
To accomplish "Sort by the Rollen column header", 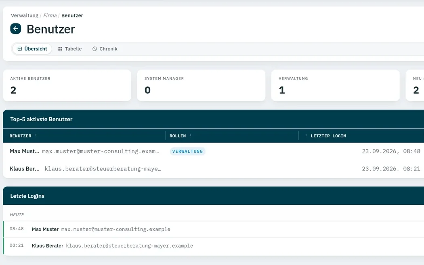I will pyautogui.click(x=178, y=136).
